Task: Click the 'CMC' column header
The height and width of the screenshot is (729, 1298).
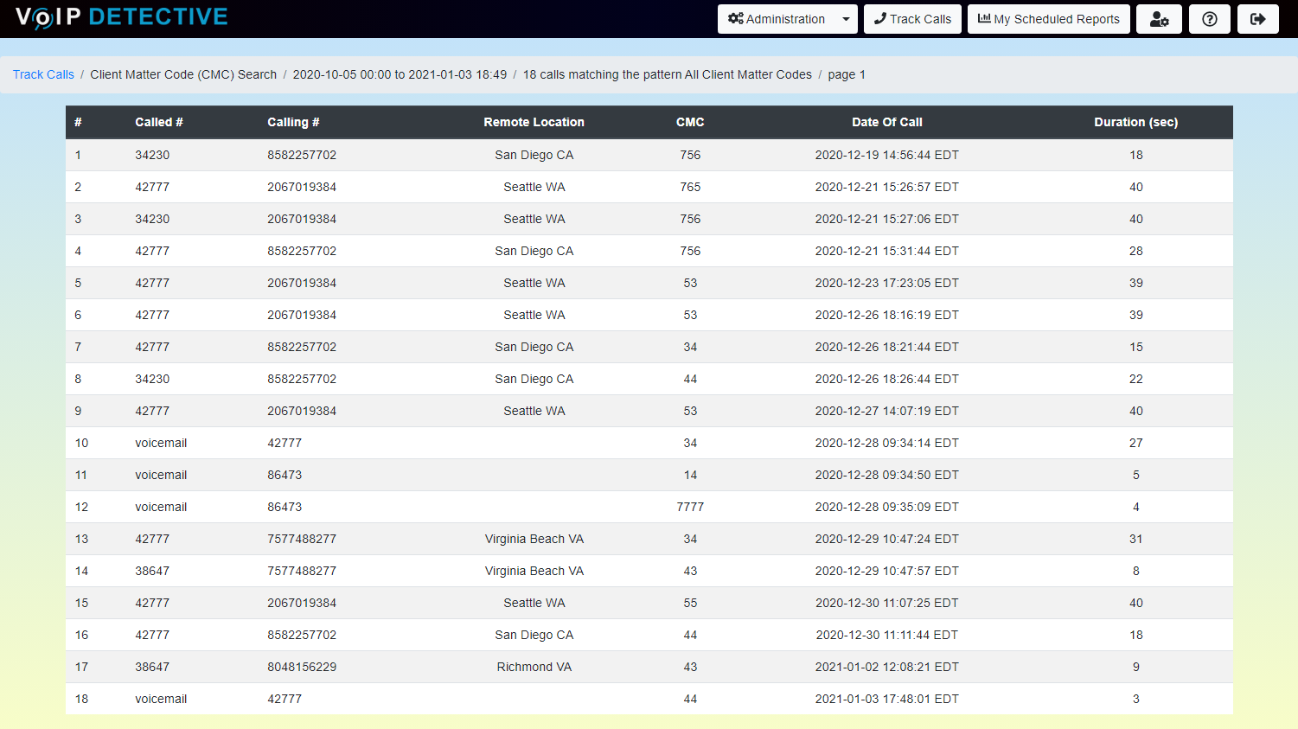Action: [690, 122]
